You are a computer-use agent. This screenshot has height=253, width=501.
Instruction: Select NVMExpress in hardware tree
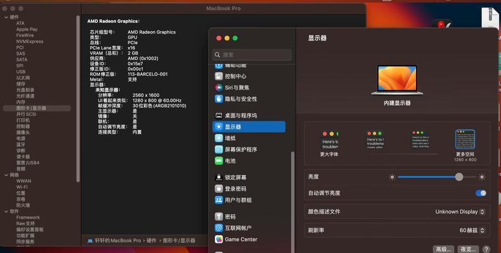30,41
